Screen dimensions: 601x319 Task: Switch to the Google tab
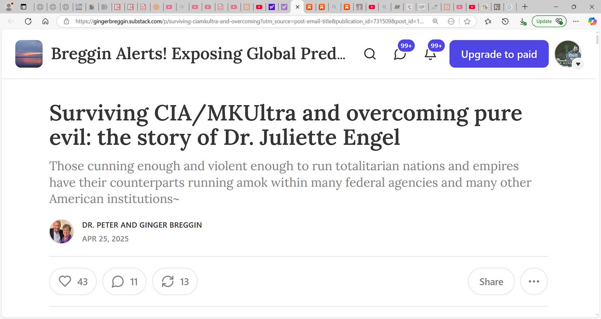point(509,7)
